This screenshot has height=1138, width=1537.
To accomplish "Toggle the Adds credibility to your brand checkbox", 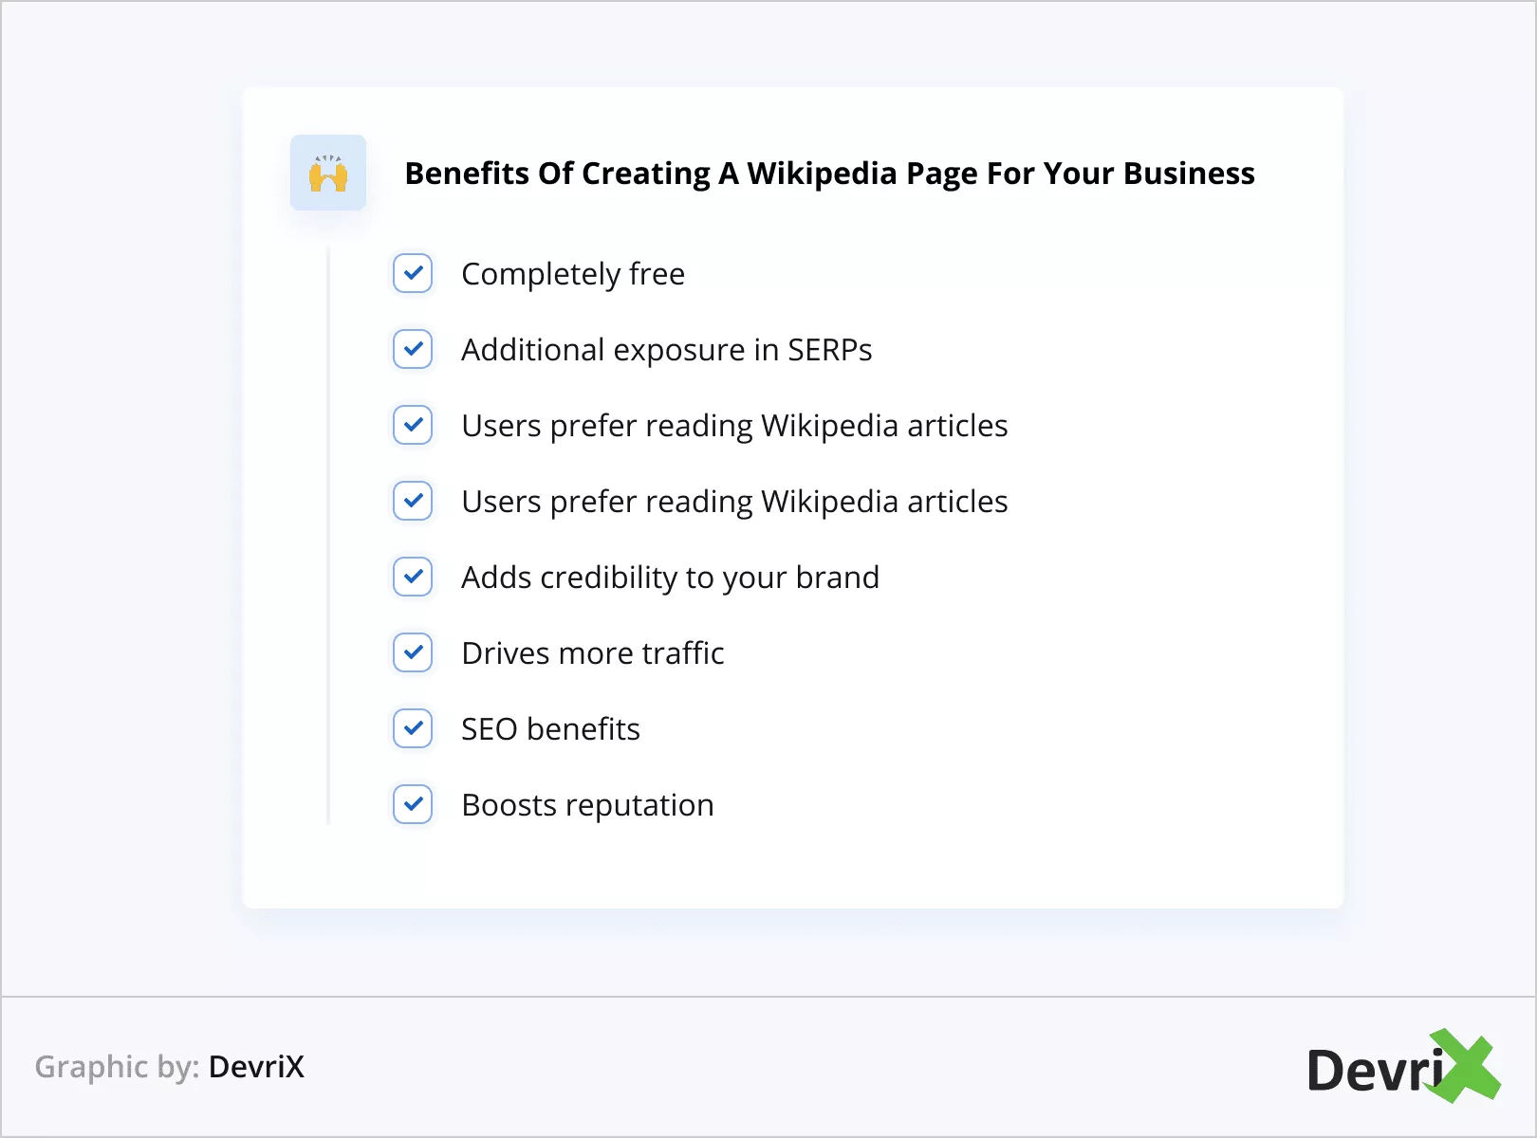I will pos(413,577).
